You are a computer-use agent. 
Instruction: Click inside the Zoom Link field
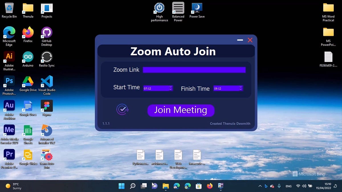pos(194,70)
